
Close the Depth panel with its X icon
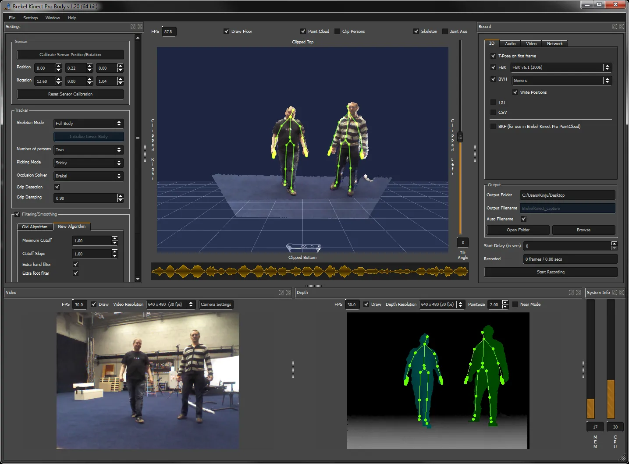click(578, 292)
